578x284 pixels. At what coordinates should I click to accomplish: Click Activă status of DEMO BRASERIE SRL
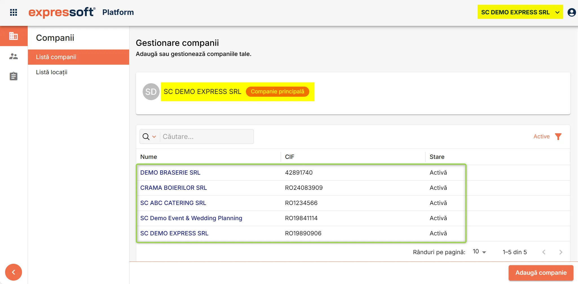point(438,173)
